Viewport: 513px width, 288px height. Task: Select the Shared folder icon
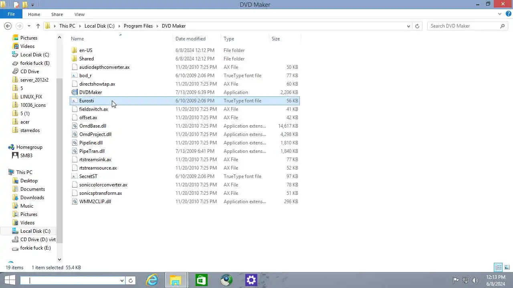pyautogui.click(x=74, y=59)
